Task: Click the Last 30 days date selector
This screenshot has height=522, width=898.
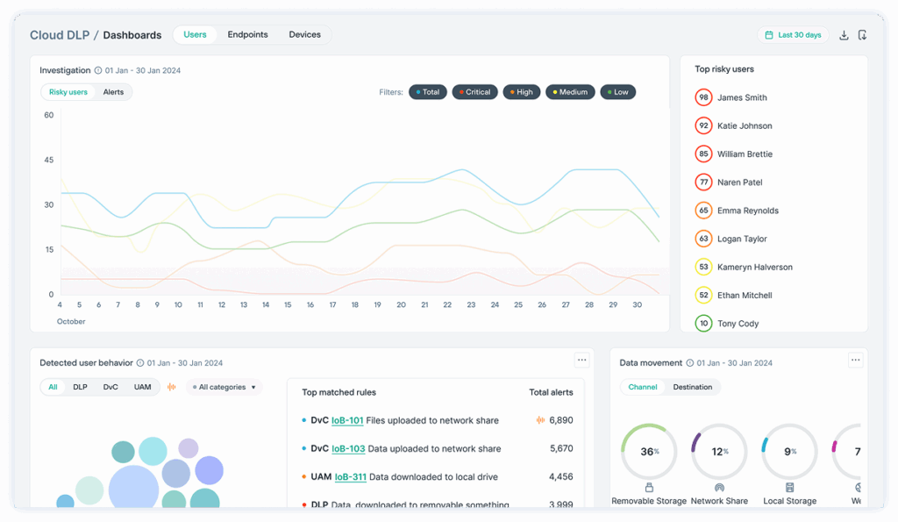Action: (x=793, y=34)
